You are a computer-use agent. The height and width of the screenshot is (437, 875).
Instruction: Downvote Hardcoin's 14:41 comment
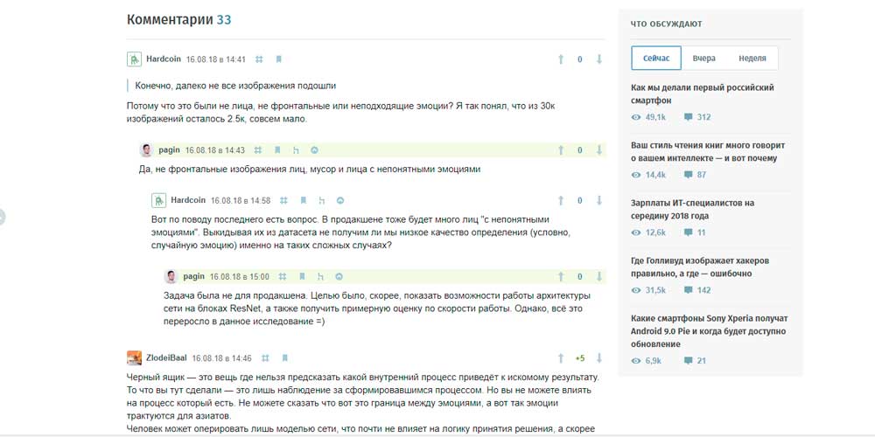[599, 59]
